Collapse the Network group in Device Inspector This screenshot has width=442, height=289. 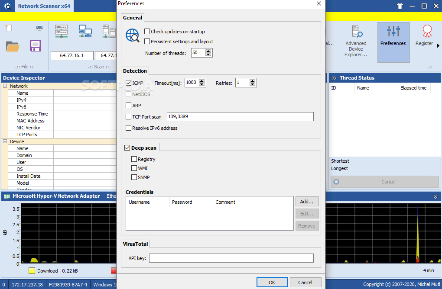[5, 86]
